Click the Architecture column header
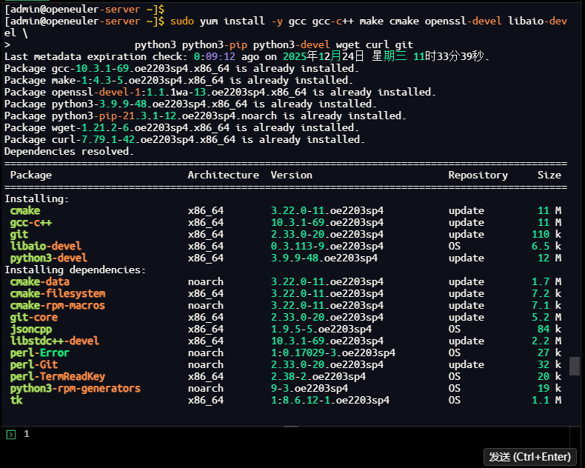This screenshot has width=585, height=468. (223, 175)
